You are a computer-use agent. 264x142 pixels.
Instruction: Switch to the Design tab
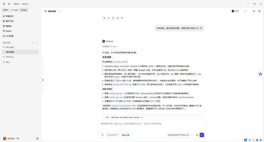(x=24, y=10)
